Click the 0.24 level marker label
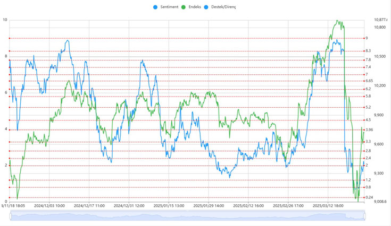 click(x=369, y=197)
